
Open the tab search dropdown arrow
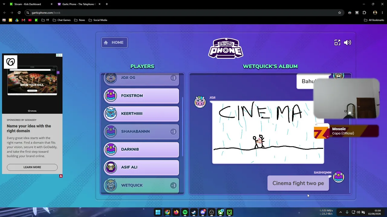pos(4,4)
